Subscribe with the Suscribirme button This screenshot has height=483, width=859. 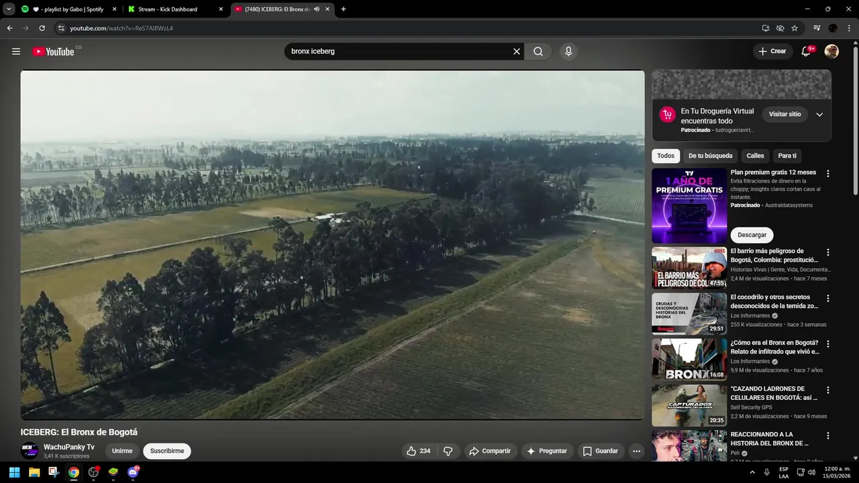(x=167, y=451)
